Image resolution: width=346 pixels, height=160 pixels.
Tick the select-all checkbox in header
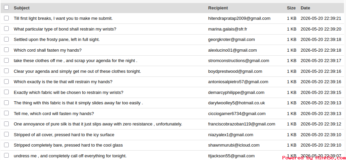coord(6,7)
